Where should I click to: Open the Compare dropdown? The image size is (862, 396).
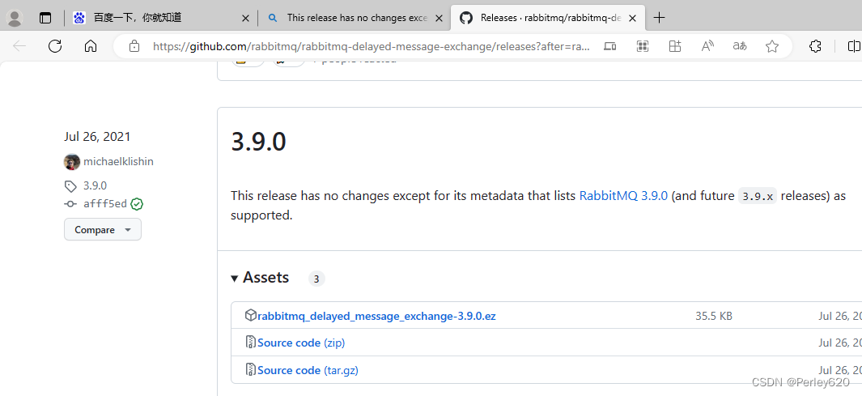coord(103,229)
